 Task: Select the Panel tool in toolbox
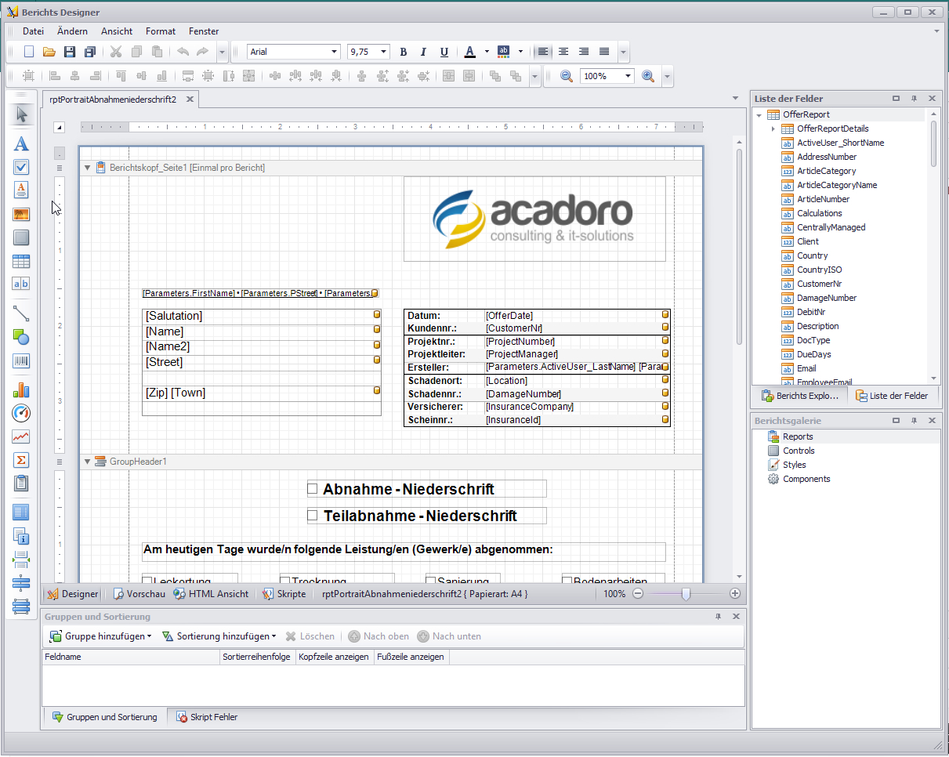[21, 237]
